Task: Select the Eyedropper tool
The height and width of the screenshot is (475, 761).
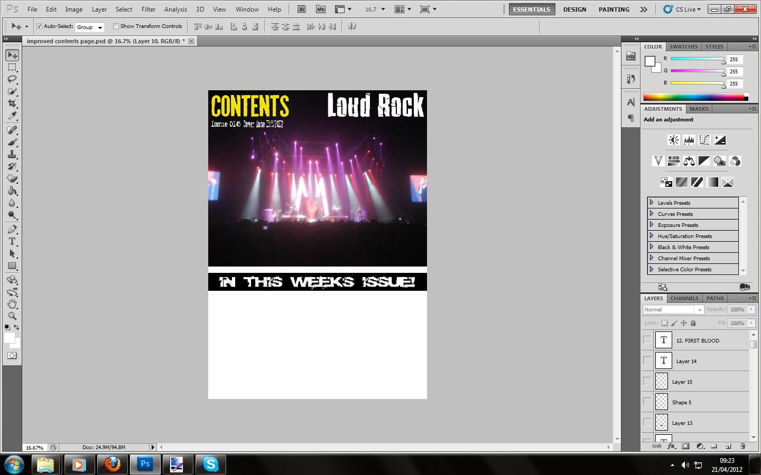Action: tap(12, 116)
